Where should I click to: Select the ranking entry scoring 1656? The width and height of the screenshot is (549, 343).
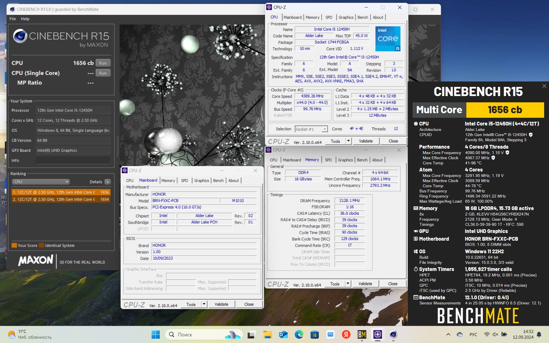61,192
